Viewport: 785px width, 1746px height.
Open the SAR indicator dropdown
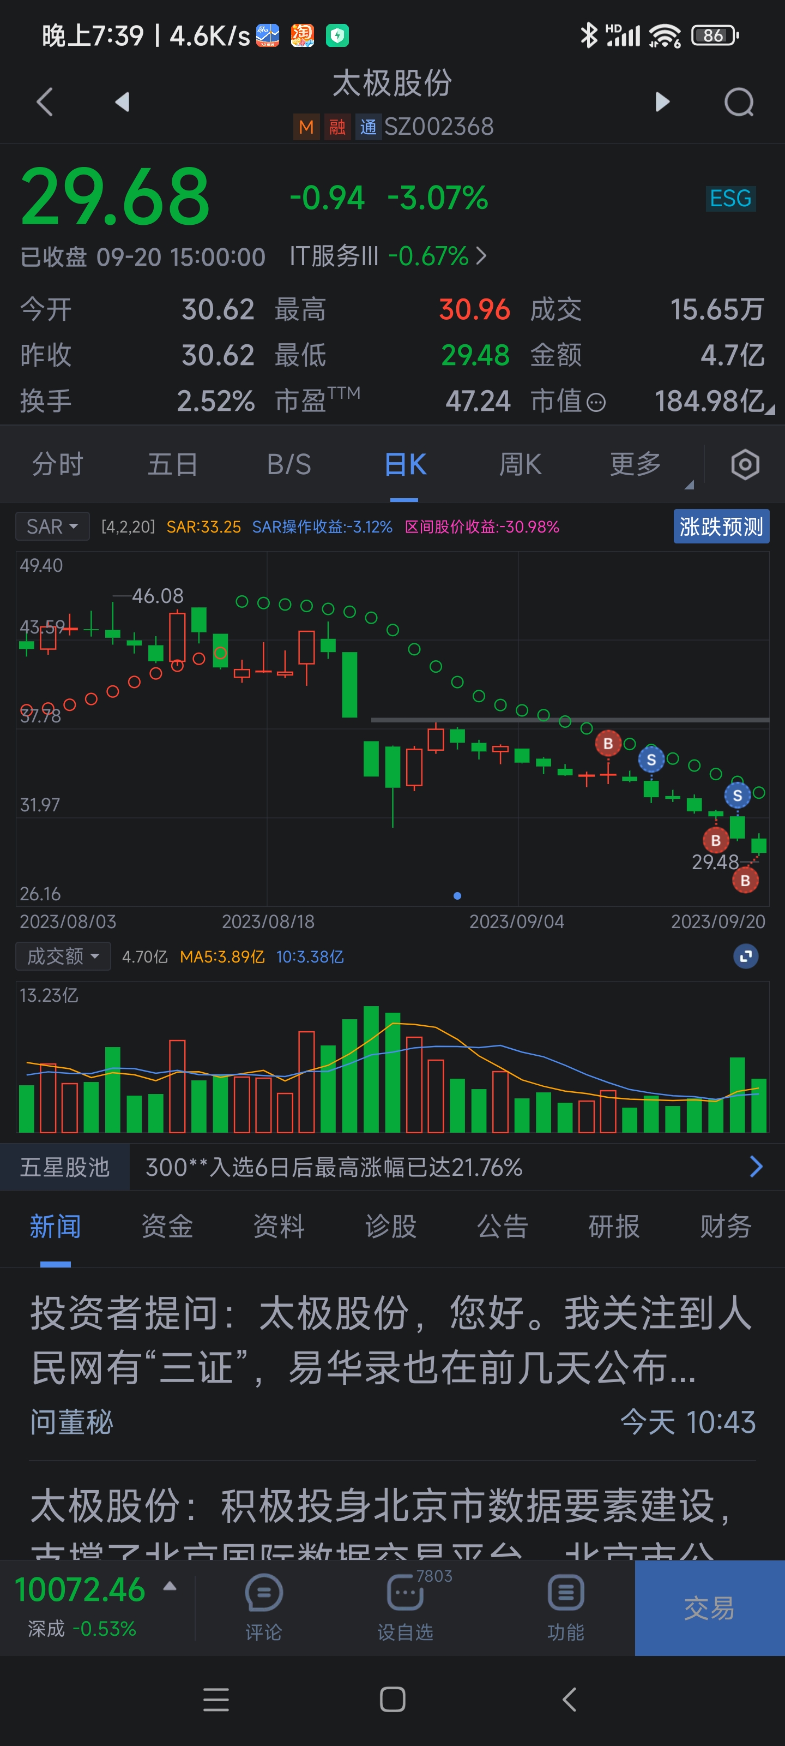(52, 527)
